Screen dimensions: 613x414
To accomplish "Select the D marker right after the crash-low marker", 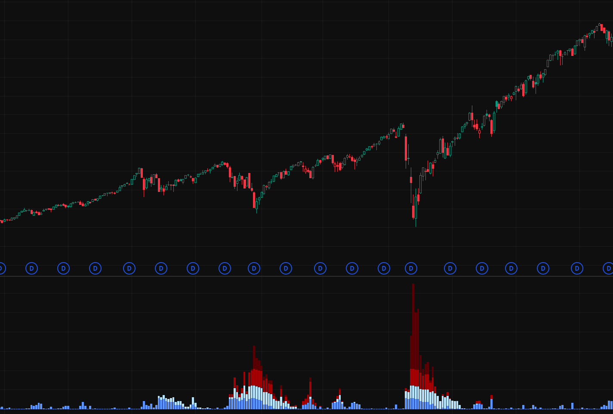I will pos(450,269).
